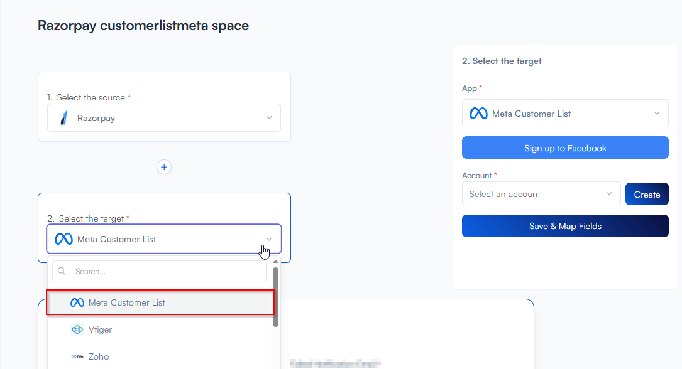The height and width of the screenshot is (369, 682).
Task: Collapse the target dropdown using its chevron
Action: tap(269, 239)
